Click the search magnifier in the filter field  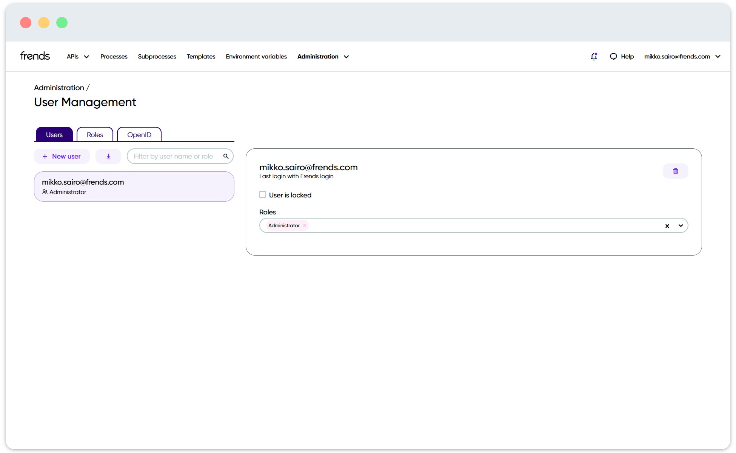226,156
